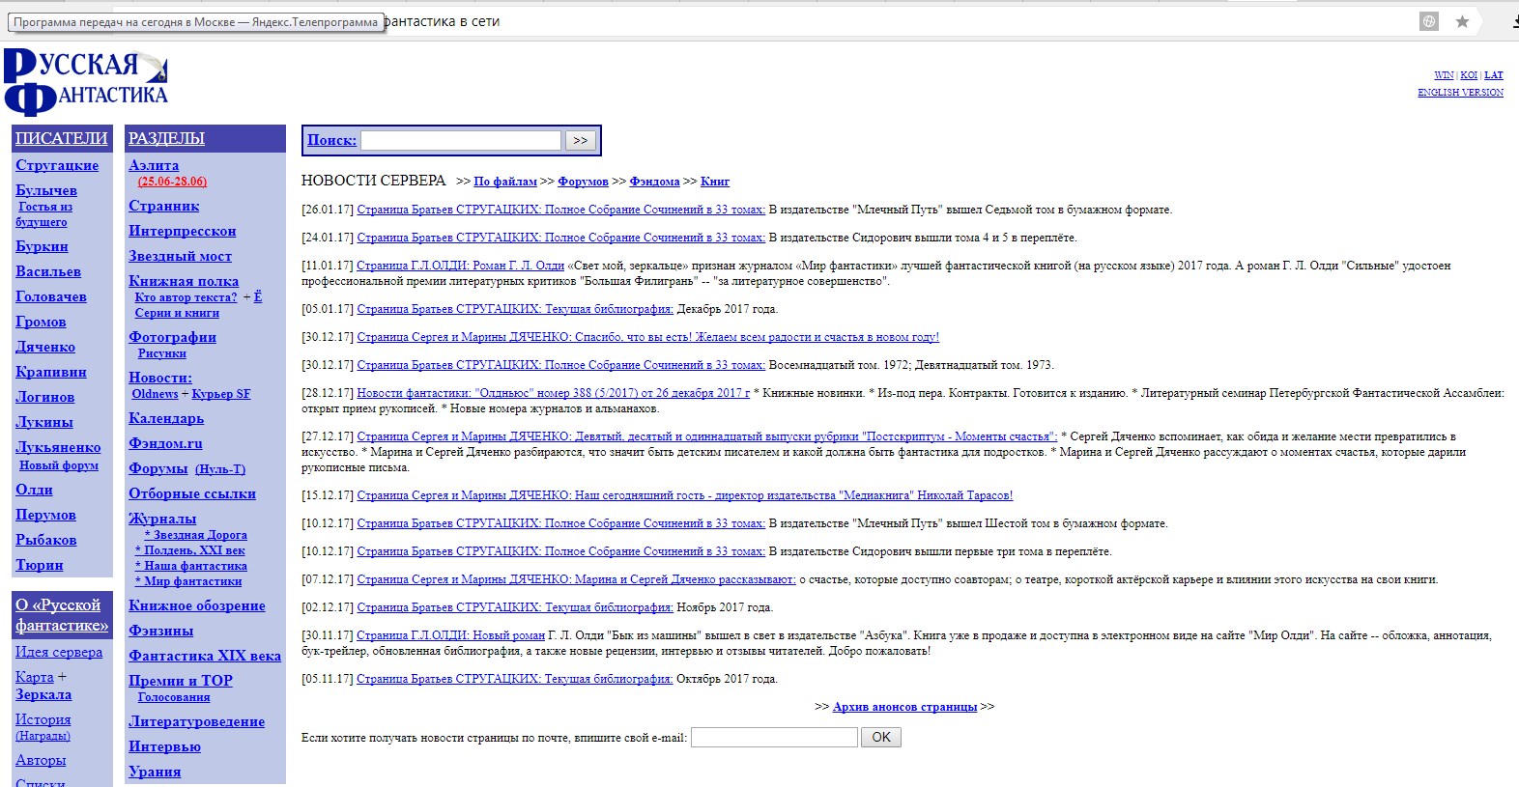This screenshot has height=787, width=1519.
Task: Open Кто автор текста? link
Action: pos(186,297)
